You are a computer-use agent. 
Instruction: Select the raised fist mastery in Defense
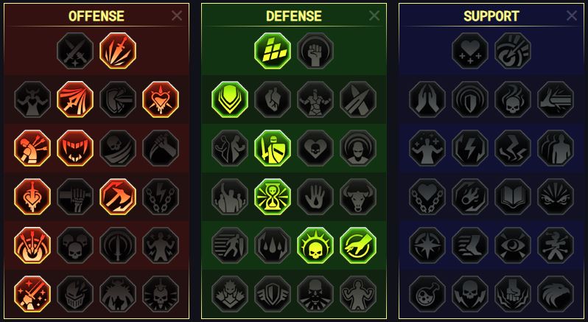(x=315, y=51)
